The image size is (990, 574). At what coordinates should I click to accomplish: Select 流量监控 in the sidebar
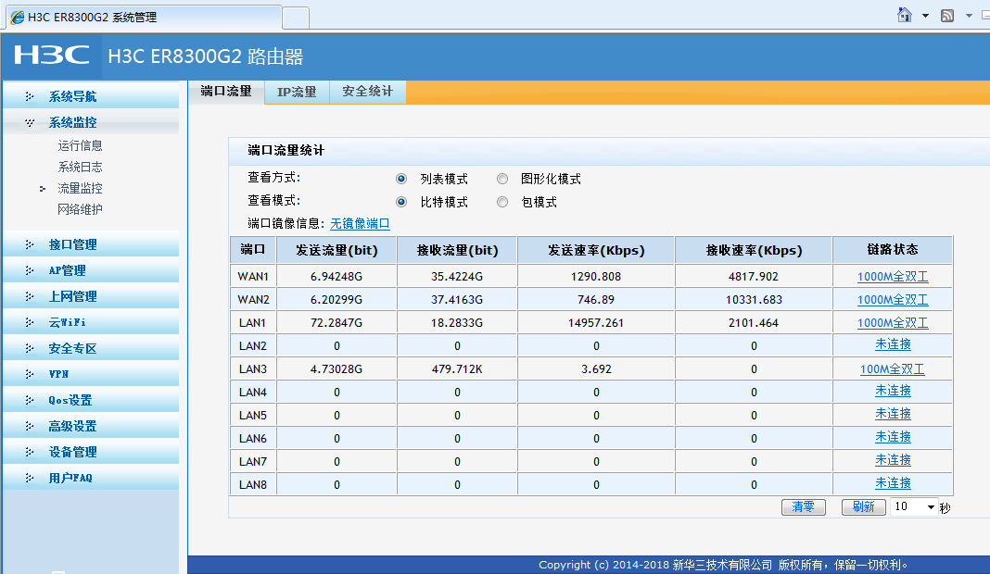coord(81,188)
